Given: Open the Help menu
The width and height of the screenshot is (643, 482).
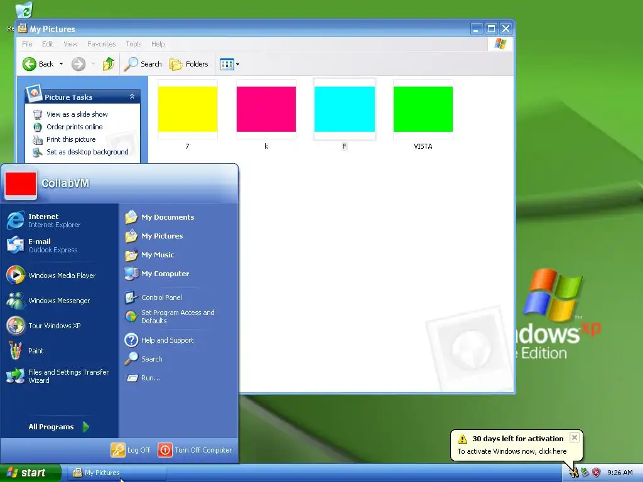Looking at the screenshot, I should 158,44.
